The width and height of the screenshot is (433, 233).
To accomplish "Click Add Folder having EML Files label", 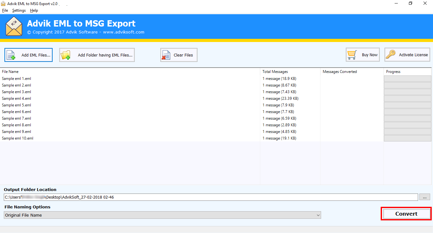I will [105, 55].
